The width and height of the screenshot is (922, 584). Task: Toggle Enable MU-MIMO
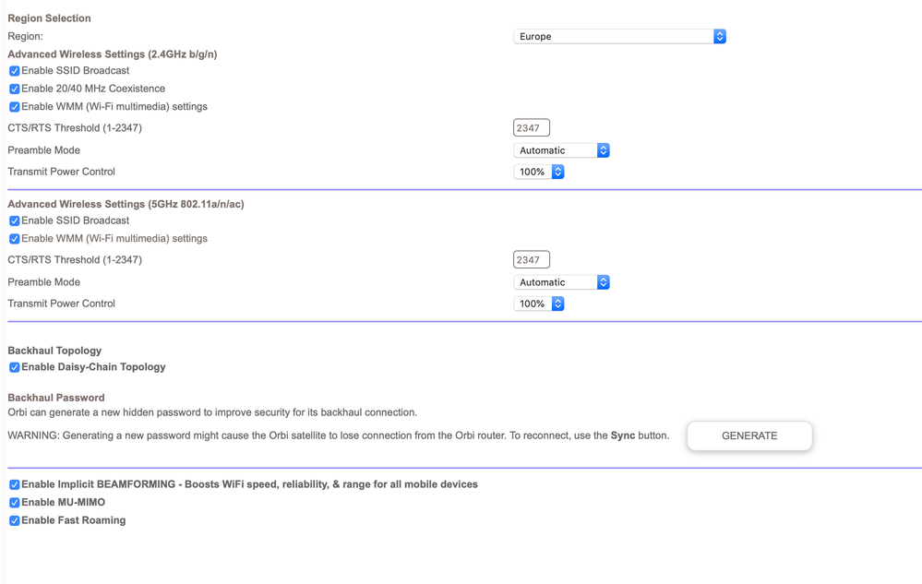coord(14,502)
